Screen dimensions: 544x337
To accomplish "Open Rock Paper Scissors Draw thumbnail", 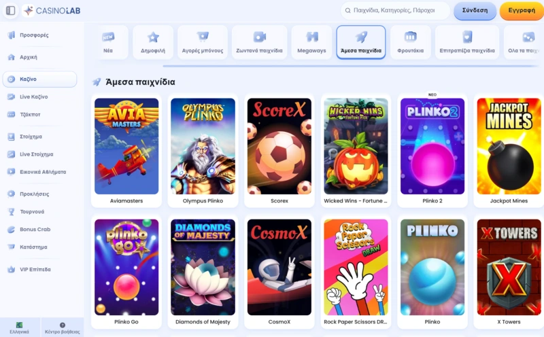I will tap(356, 267).
